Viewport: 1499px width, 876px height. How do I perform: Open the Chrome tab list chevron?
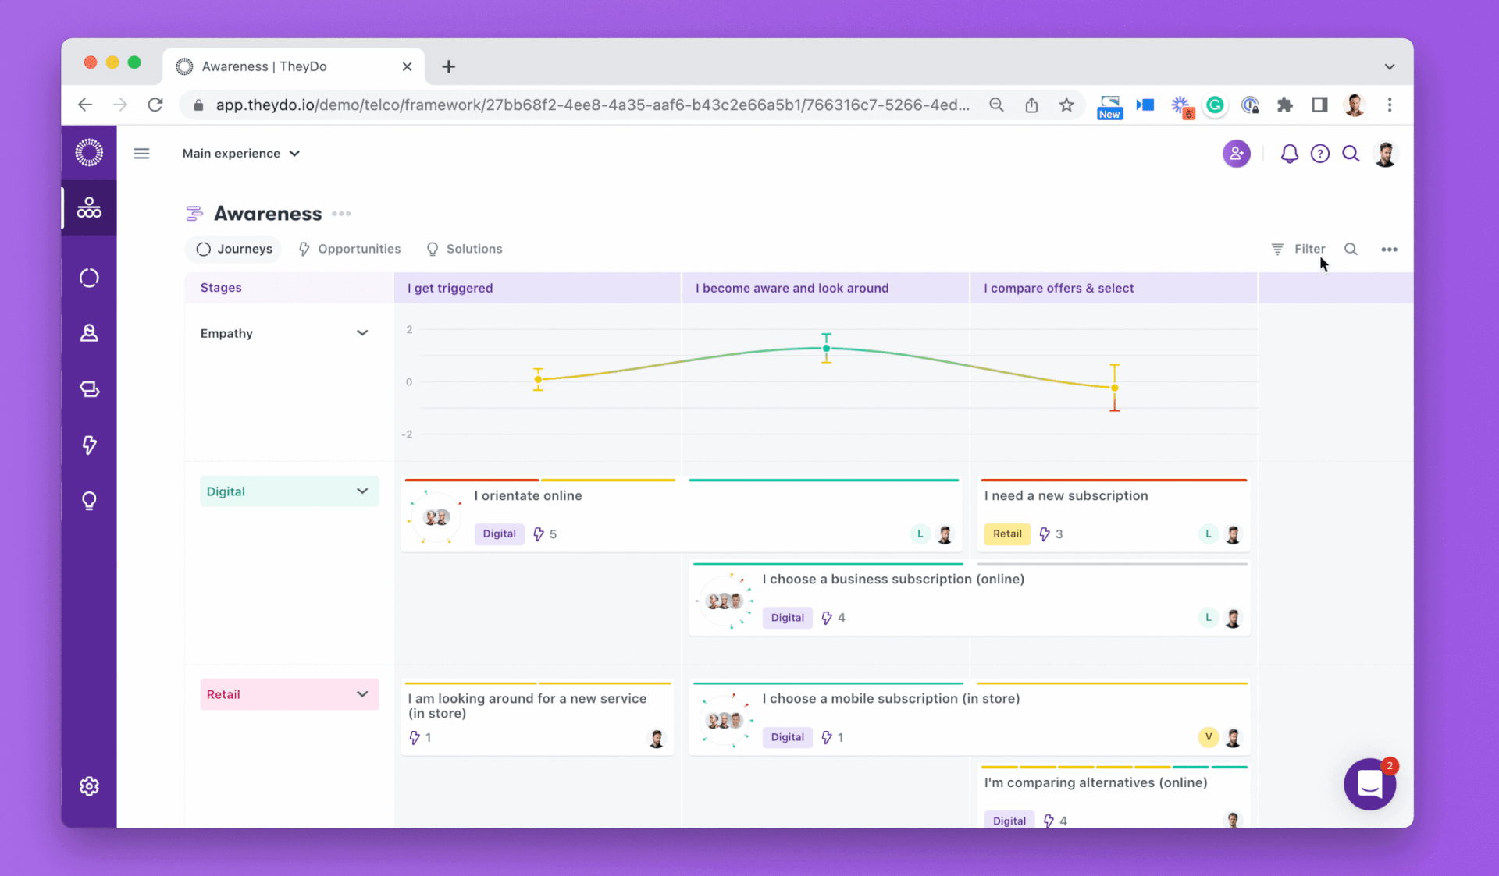click(x=1390, y=66)
